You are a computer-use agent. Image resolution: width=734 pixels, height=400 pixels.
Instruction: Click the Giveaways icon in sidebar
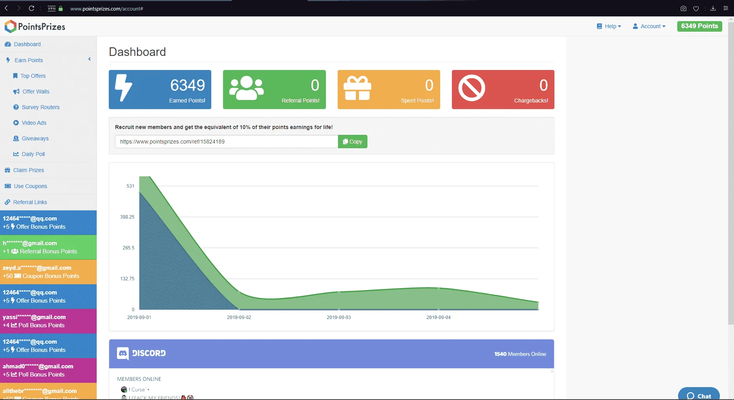click(16, 138)
